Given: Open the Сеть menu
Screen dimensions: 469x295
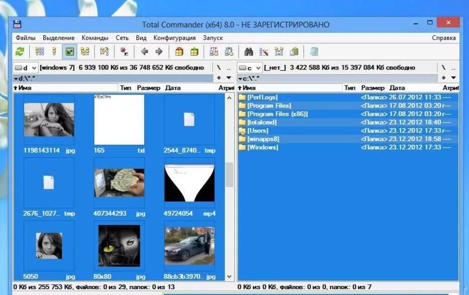Looking at the screenshot, I should (x=122, y=38).
